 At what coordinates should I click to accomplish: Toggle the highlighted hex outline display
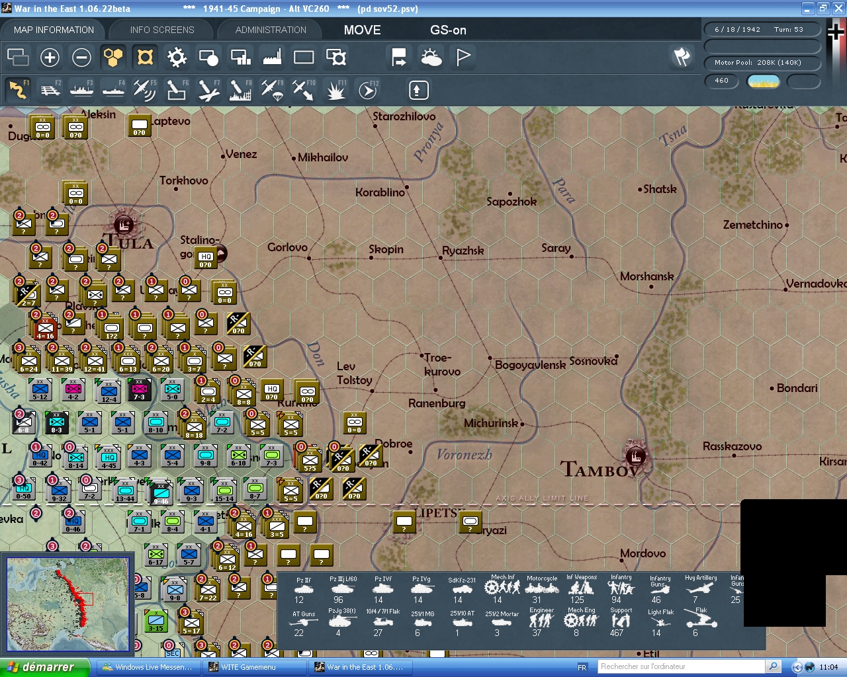coord(144,58)
